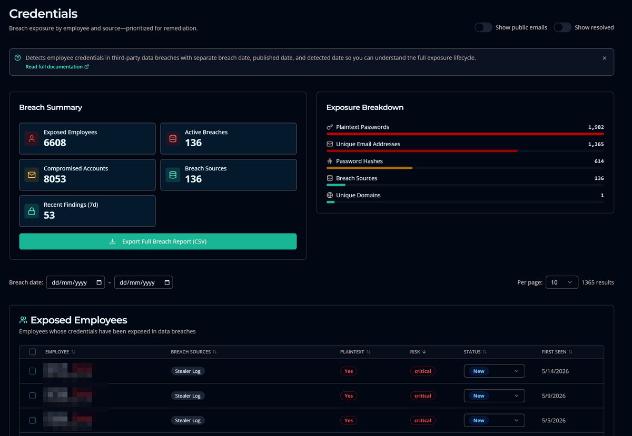Click the end breach date input field
632x436 pixels.
144,282
